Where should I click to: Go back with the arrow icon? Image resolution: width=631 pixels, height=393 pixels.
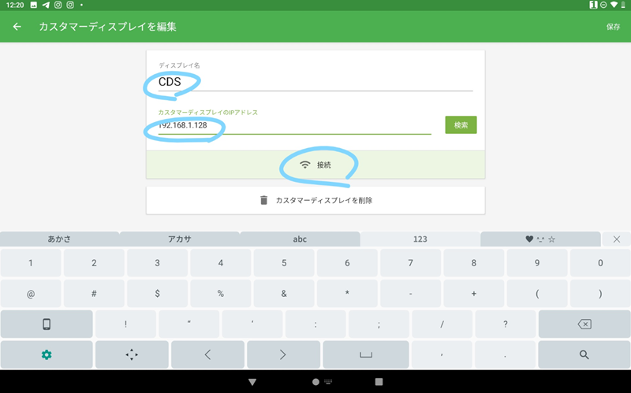tap(17, 27)
